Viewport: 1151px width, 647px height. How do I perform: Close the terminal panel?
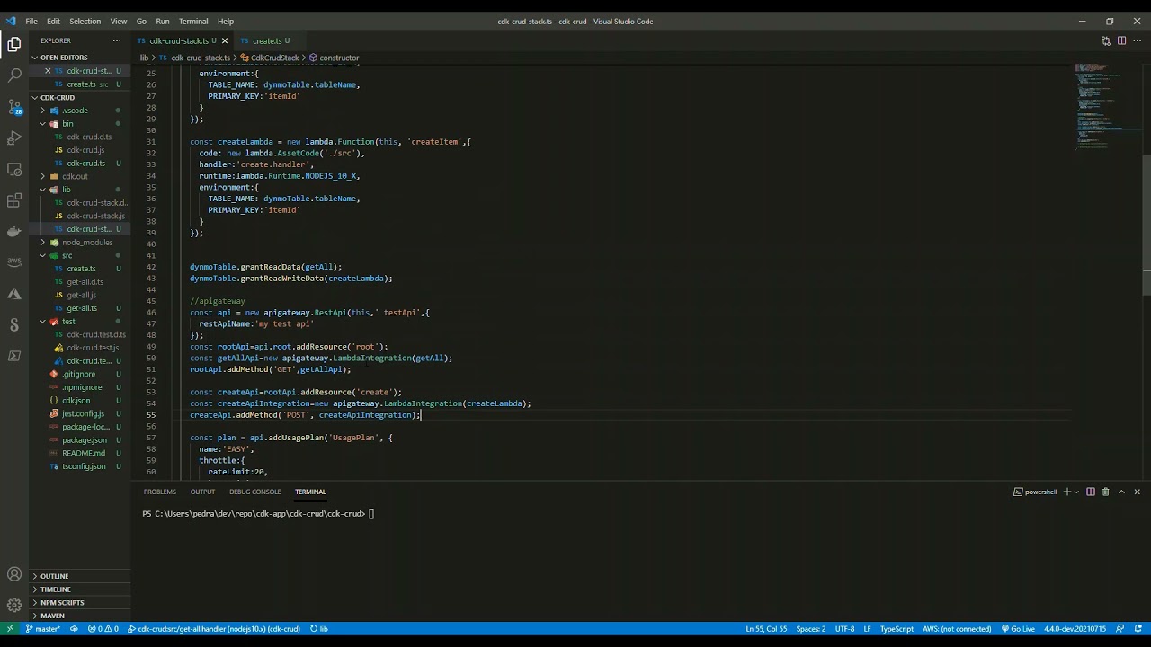click(x=1137, y=492)
